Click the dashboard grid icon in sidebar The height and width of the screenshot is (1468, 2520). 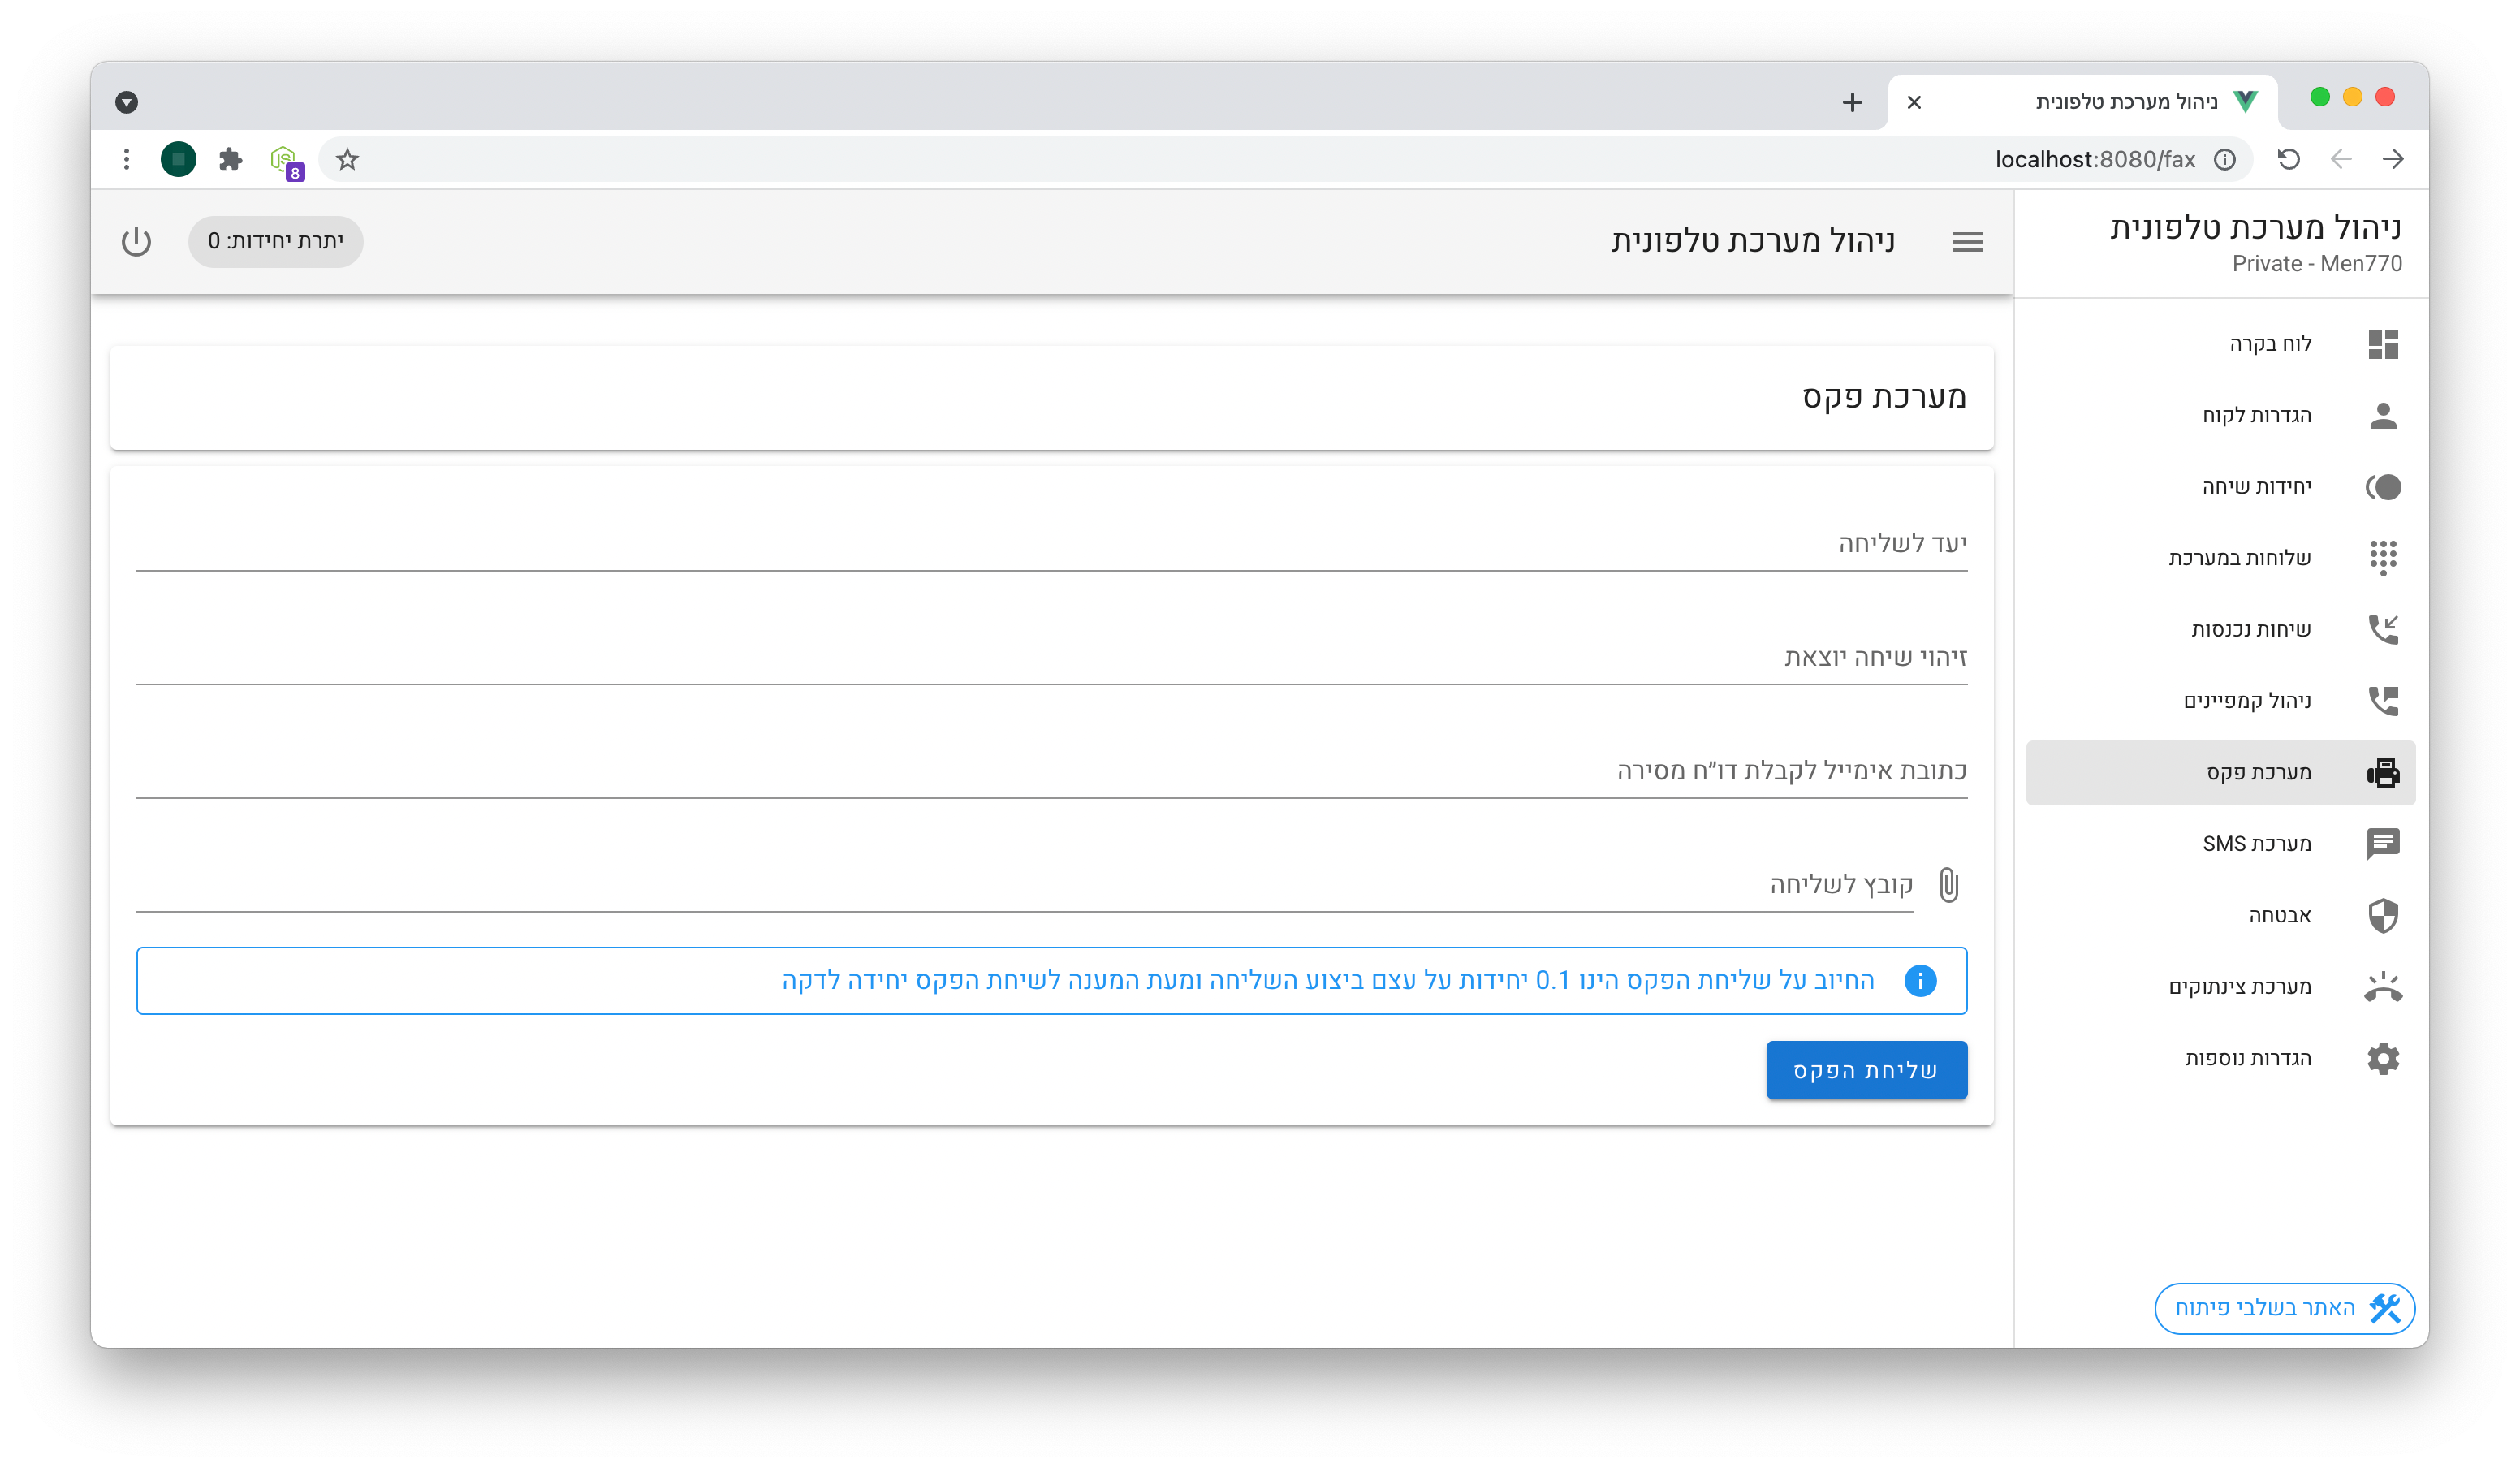click(2382, 344)
